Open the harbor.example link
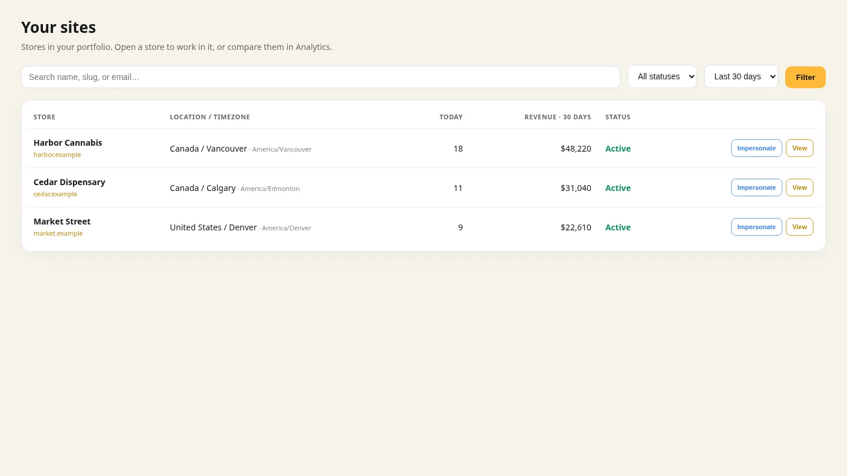The image size is (847, 476). [x=57, y=155]
